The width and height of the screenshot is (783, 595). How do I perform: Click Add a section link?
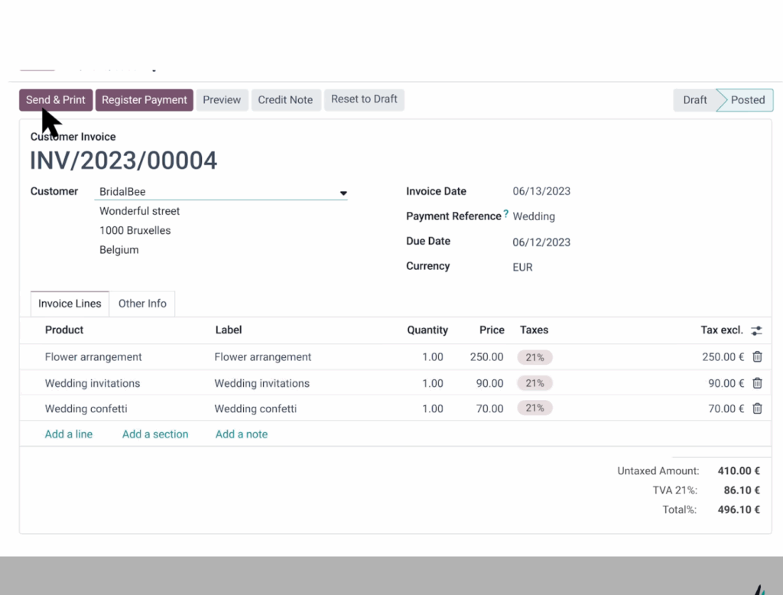coord(155,434)
